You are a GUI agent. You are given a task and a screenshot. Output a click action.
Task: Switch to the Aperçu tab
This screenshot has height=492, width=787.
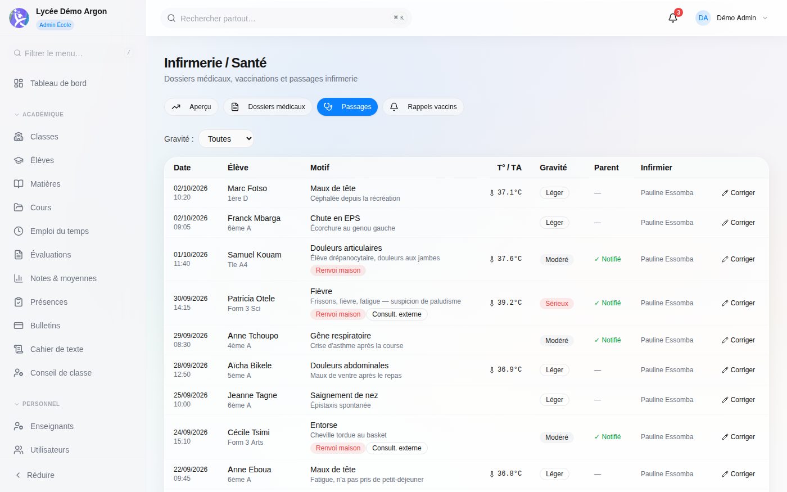(191, 107)
